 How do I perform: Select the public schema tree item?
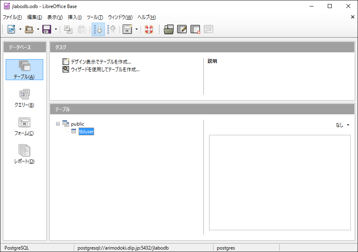click(x=77, y=124)
